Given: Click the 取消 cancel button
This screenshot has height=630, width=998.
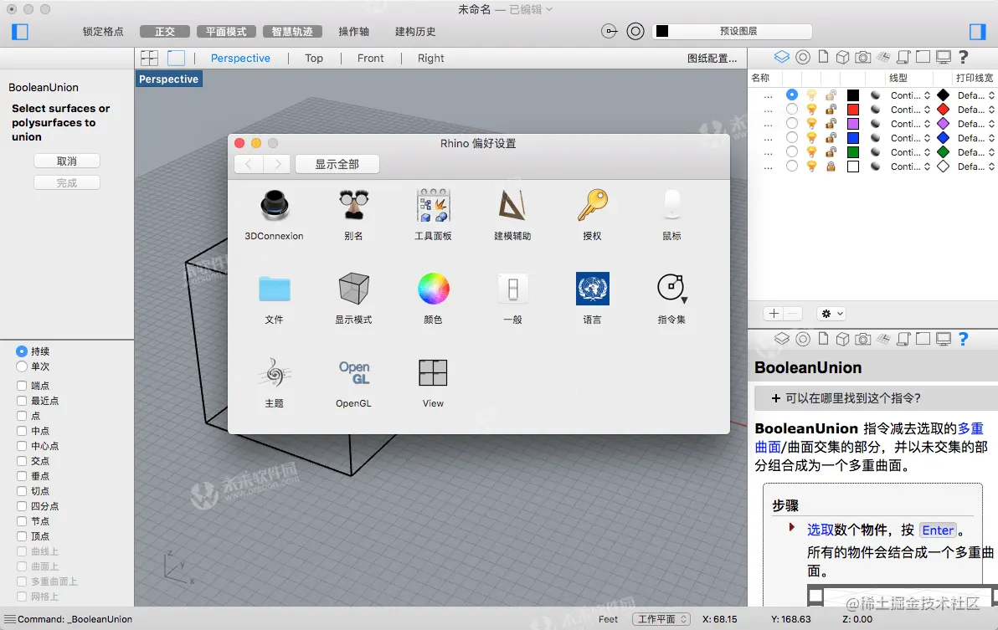Looking at the screenshot, I should click(x=67, y=161).
